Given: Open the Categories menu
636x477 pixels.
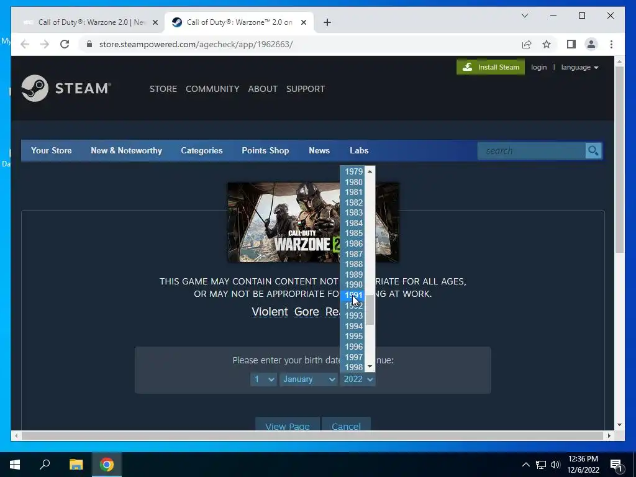Looking at the screenshot, I should point(202,150).
